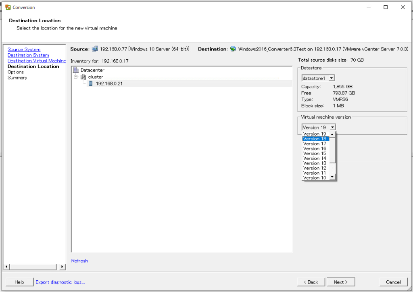Go to the Destination System step
This screenshot has width=413, height=292.
coord(28,55)
